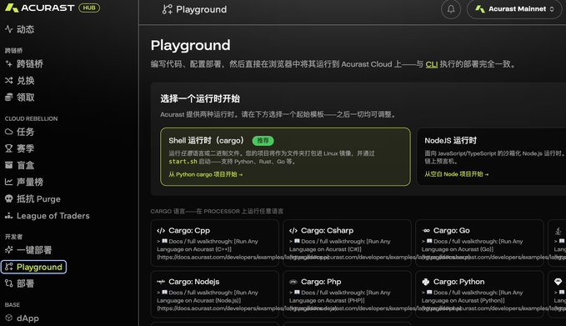The image size is (566, 326).
Task: Click the code brackets icon on Cargo: Cpp
Action: tap(161, 230)
